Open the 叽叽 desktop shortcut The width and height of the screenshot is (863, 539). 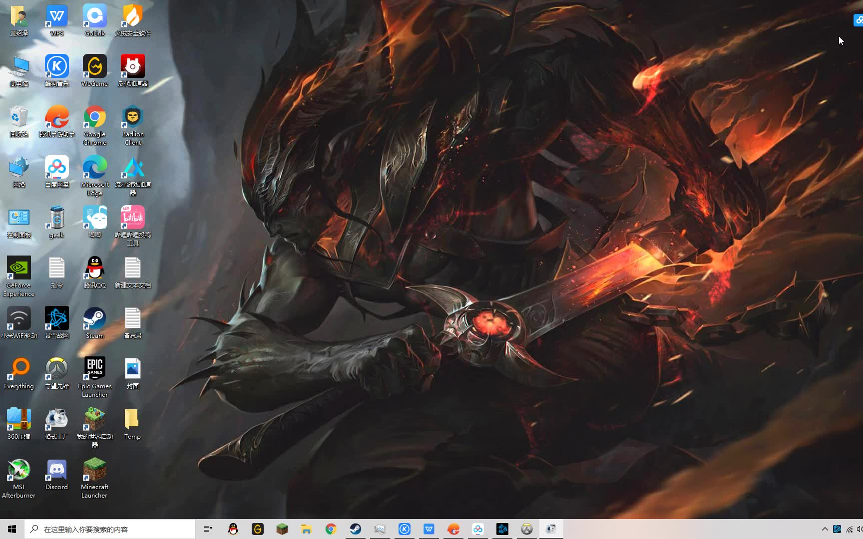tap(95, 222)
